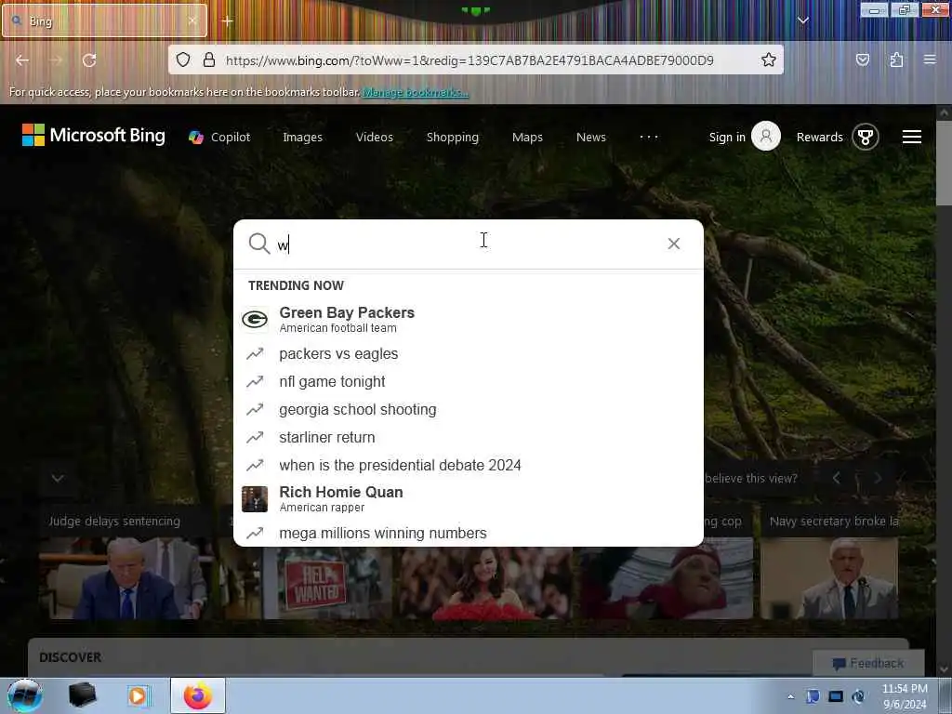This screenshot has height=714, width=952.
Task: Click the browser back arrow
Action: [x=22, y=60]
